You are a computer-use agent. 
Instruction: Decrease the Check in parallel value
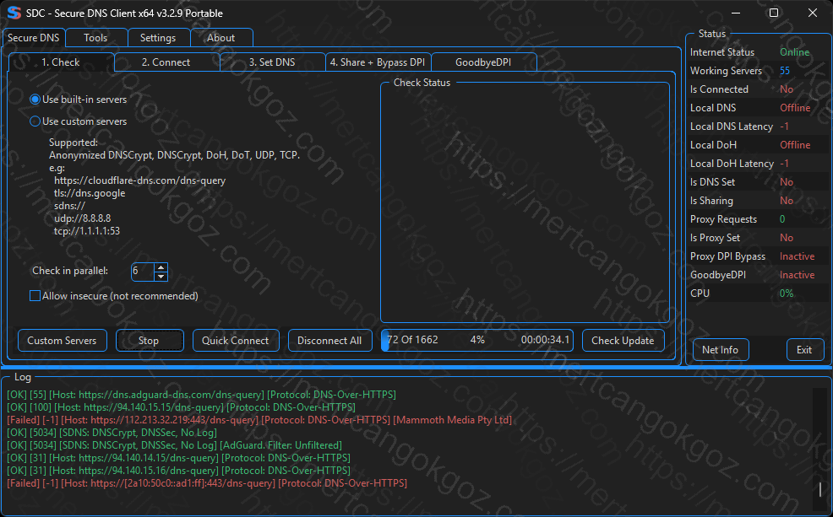coord(161,276)
